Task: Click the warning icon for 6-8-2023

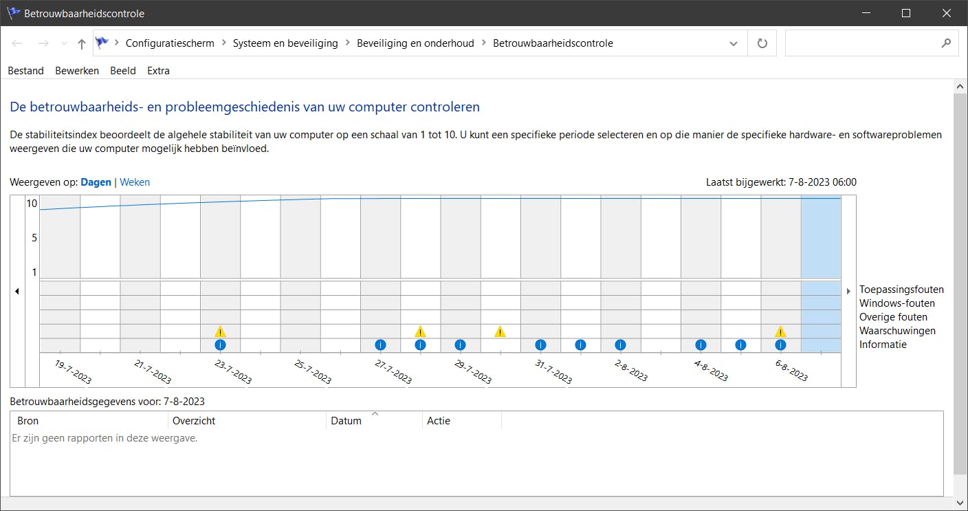Action: point(780,331)
